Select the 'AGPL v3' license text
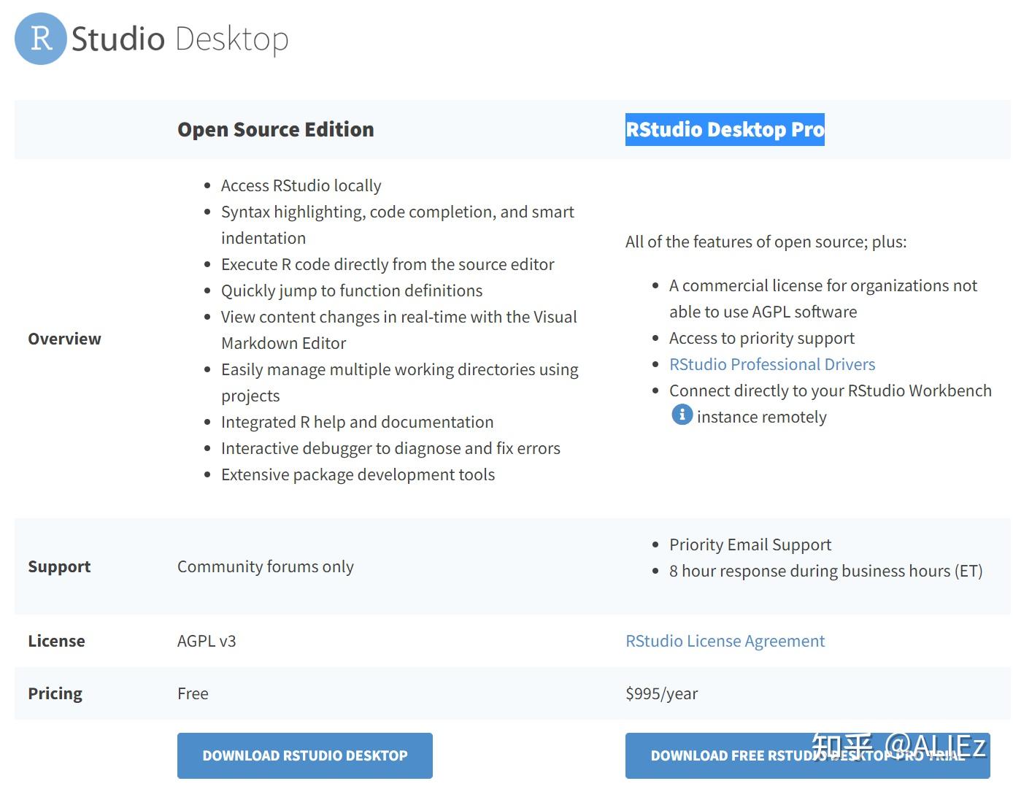Image resolution: width=1013 pixels, height=789 pixels. point(207,641)
